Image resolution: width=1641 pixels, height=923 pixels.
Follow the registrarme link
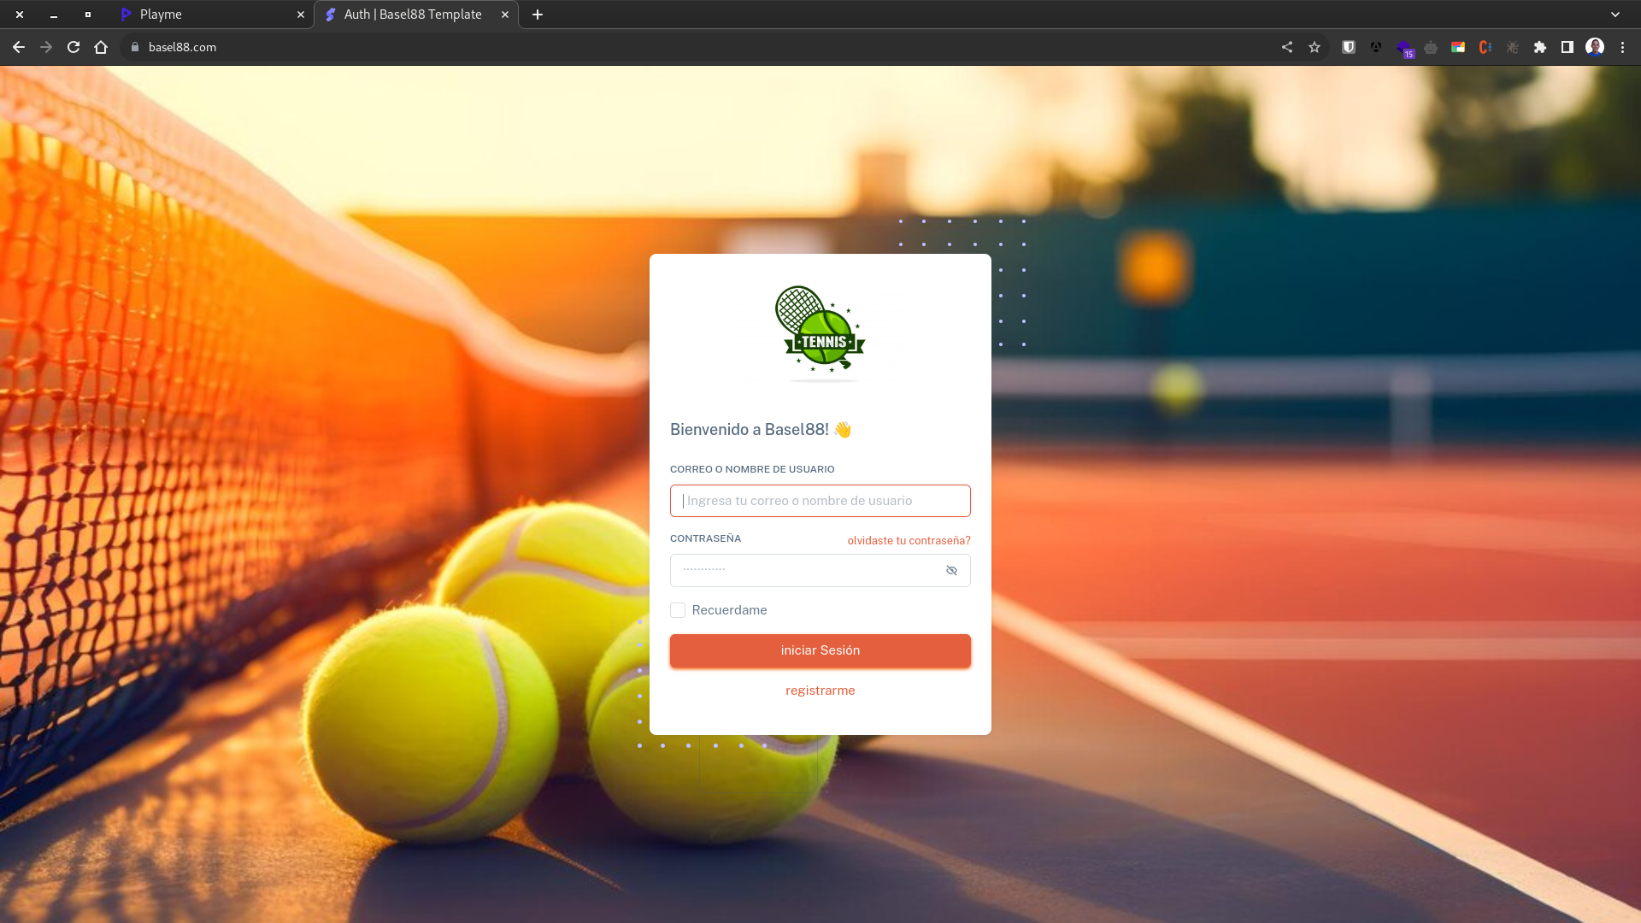tap(820, 691)
